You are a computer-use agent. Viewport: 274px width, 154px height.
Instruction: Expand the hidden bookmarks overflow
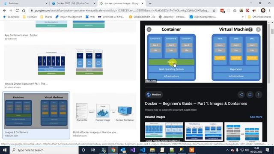(x=243, y=17)
